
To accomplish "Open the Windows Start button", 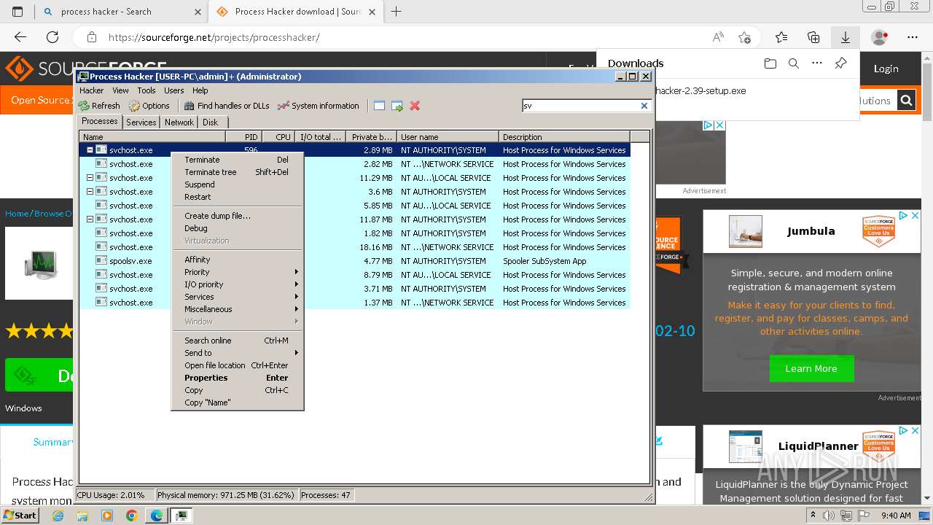I will click(20, 515).
